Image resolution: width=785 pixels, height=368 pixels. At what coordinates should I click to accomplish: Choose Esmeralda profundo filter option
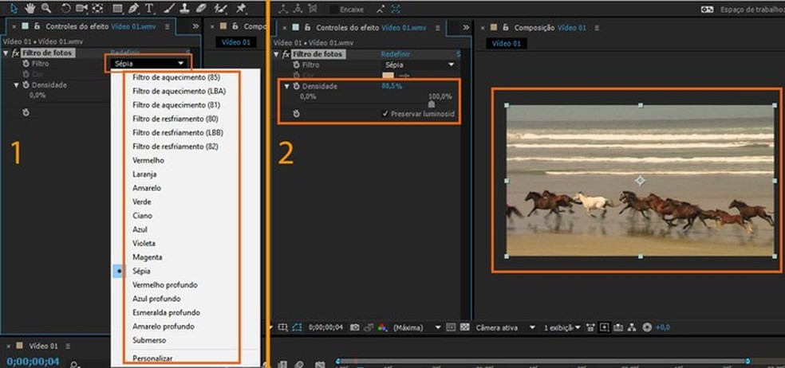click(x=166, y=312)
